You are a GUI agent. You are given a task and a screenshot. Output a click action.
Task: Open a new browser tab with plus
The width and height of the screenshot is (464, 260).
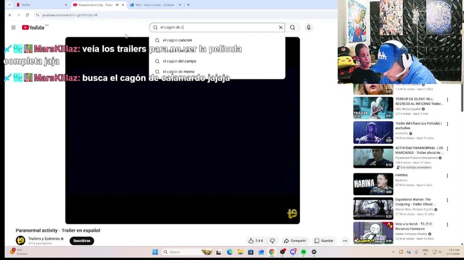tap(188, 5)
